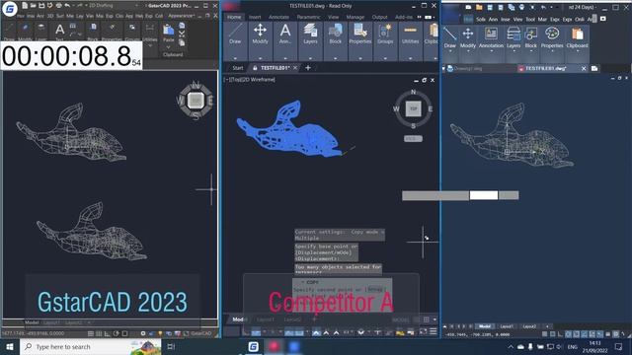Click the GstarCAD view cube
The width and height of the screenshot is (632, 355).
click(x=196, y=101)
